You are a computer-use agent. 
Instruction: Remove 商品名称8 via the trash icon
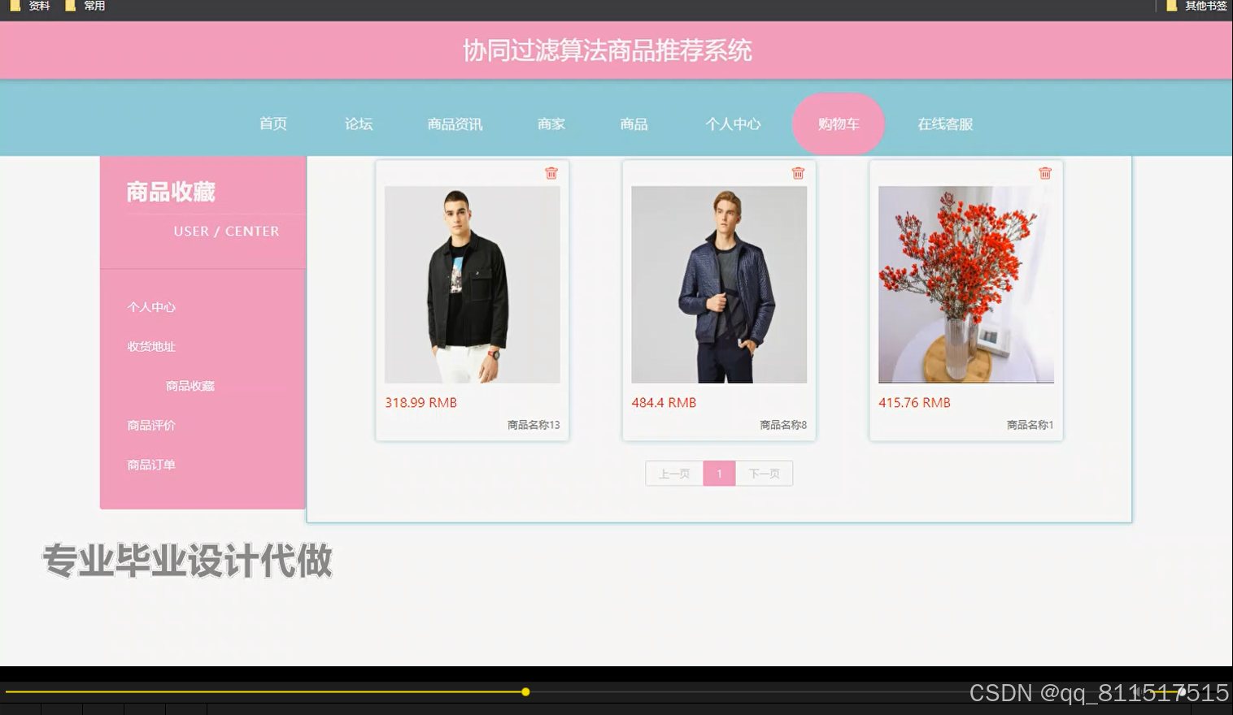pyautogui.click(x=798, y=172)
